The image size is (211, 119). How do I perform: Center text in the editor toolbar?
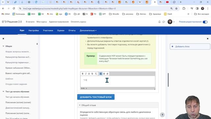pyautogui.click(x=104, y=74)
